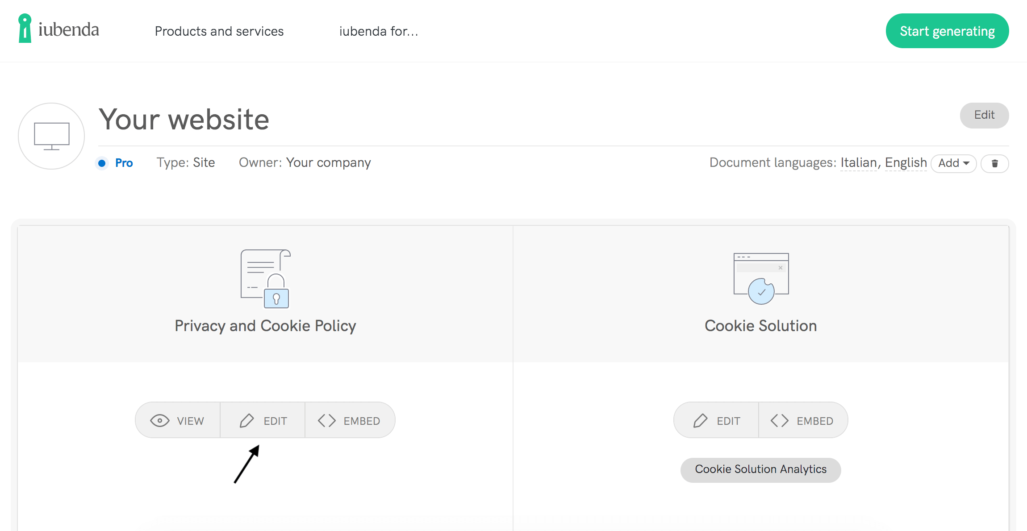
Task: Open the Products and services menu item
Action: pos(219,31)
